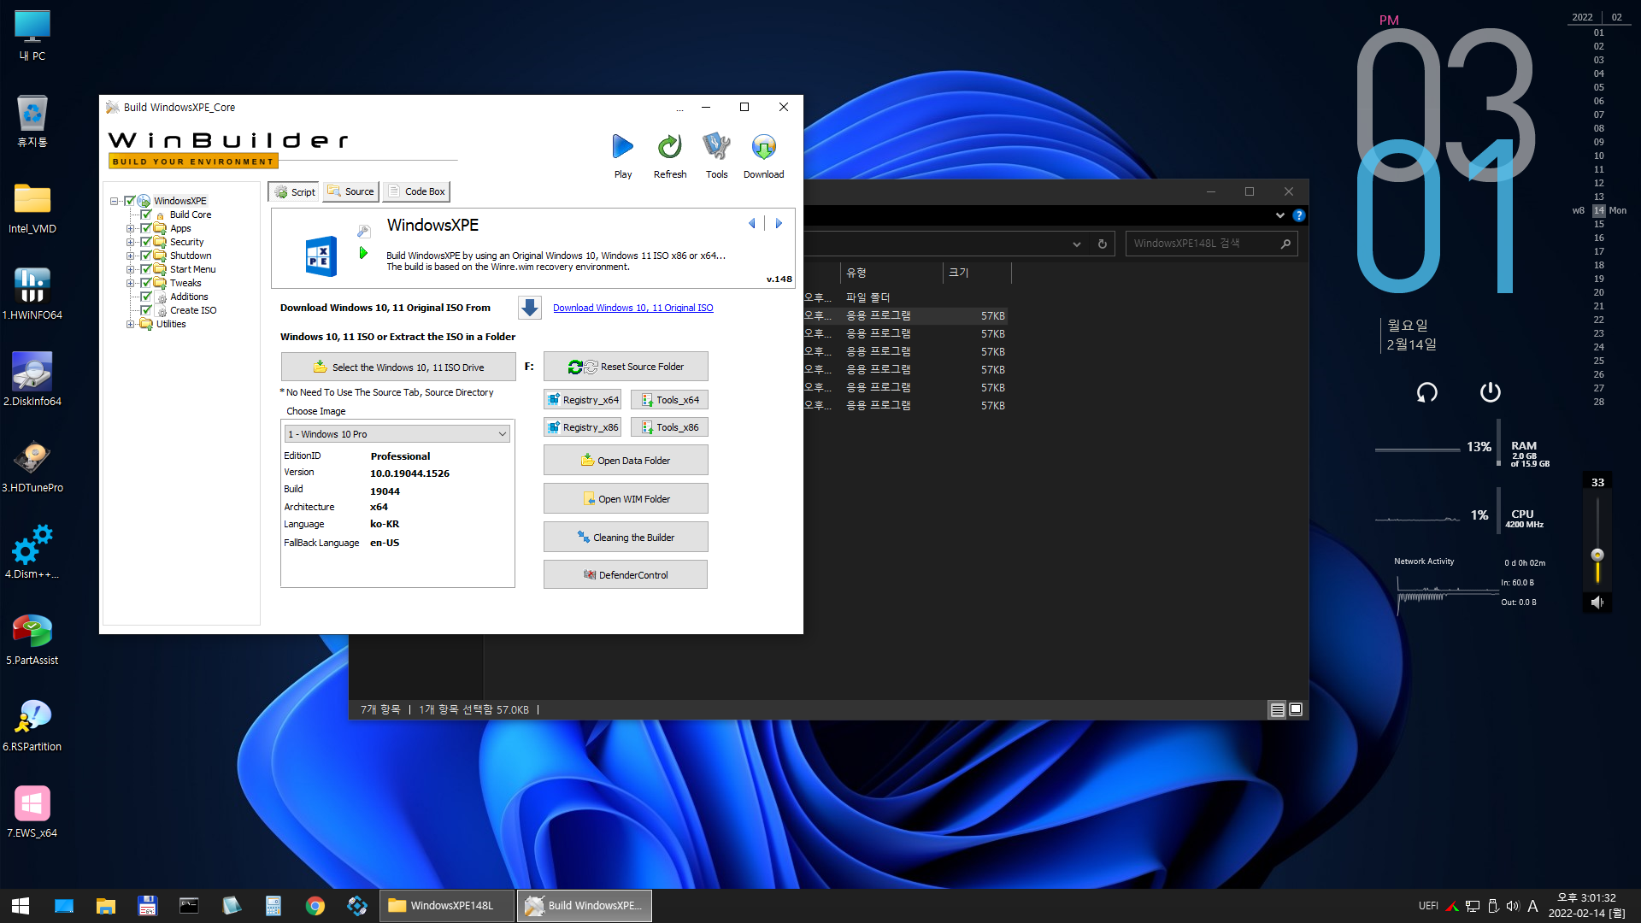Toggle the Create ISO checkbox
1641x923 pixels.
pyautogui.click(x=146, y=310)
